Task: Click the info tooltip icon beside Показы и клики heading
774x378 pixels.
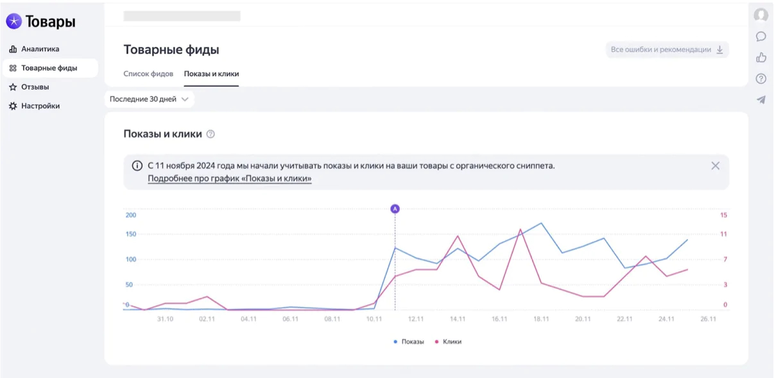Action: point(211,135)
